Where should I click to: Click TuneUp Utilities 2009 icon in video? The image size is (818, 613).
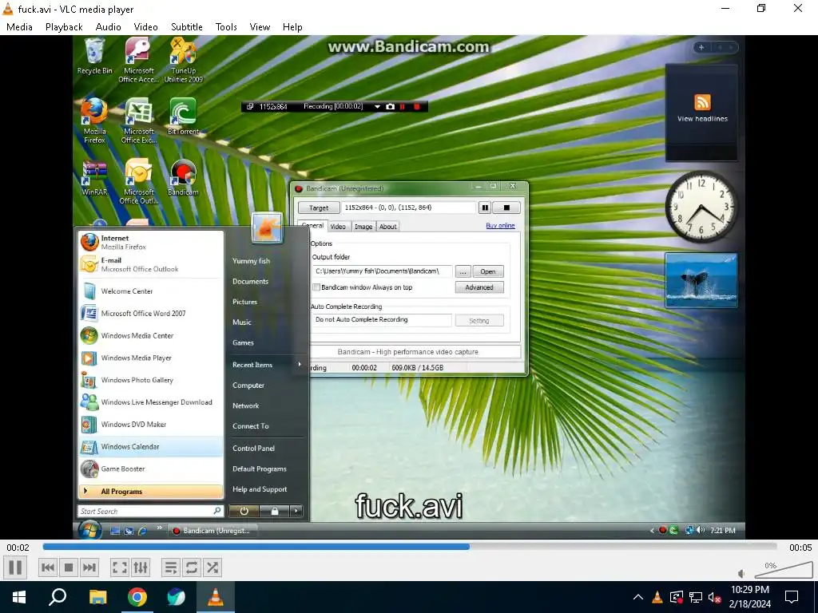(x=183, y=61)
